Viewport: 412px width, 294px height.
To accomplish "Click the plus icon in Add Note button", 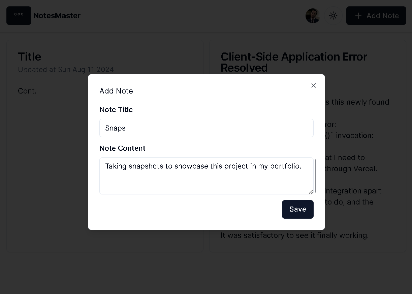I will point(358,16).
